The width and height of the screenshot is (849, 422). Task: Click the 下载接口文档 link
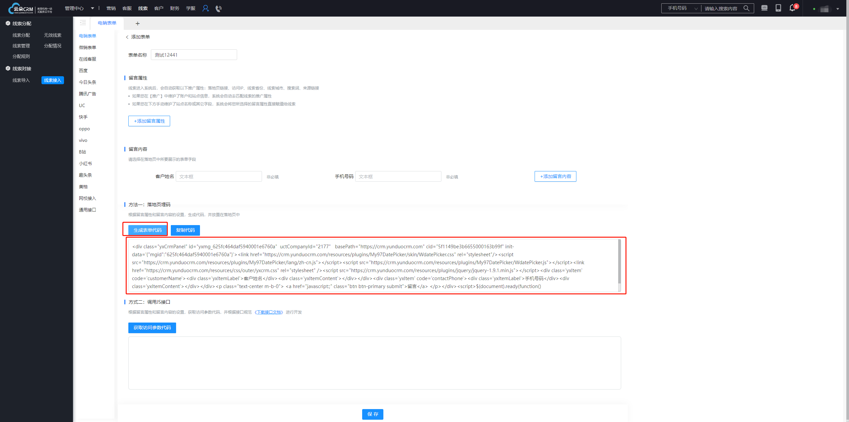click(269, 312)
